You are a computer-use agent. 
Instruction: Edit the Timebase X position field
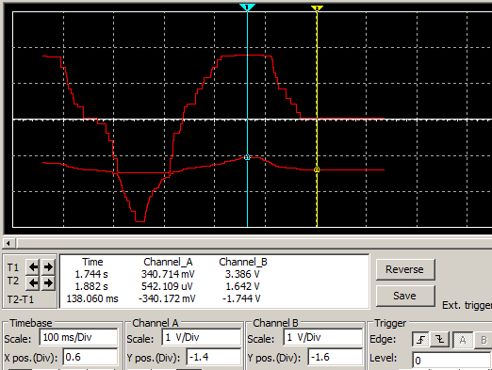pyautogui.click(x=90, y=357)
